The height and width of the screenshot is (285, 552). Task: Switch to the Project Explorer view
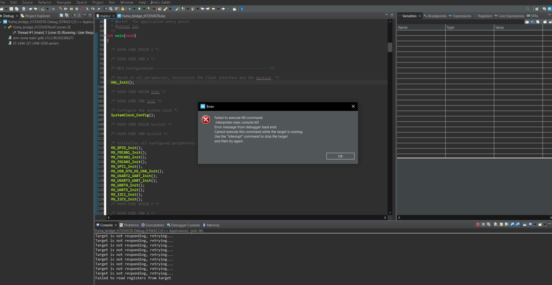coord(37,16)
